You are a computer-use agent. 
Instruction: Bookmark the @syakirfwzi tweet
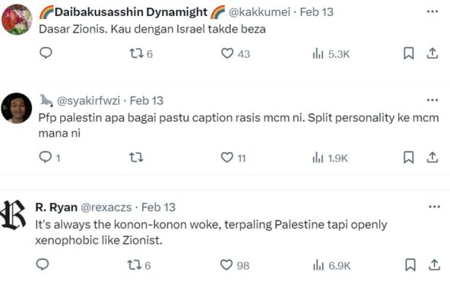point(409,157)
